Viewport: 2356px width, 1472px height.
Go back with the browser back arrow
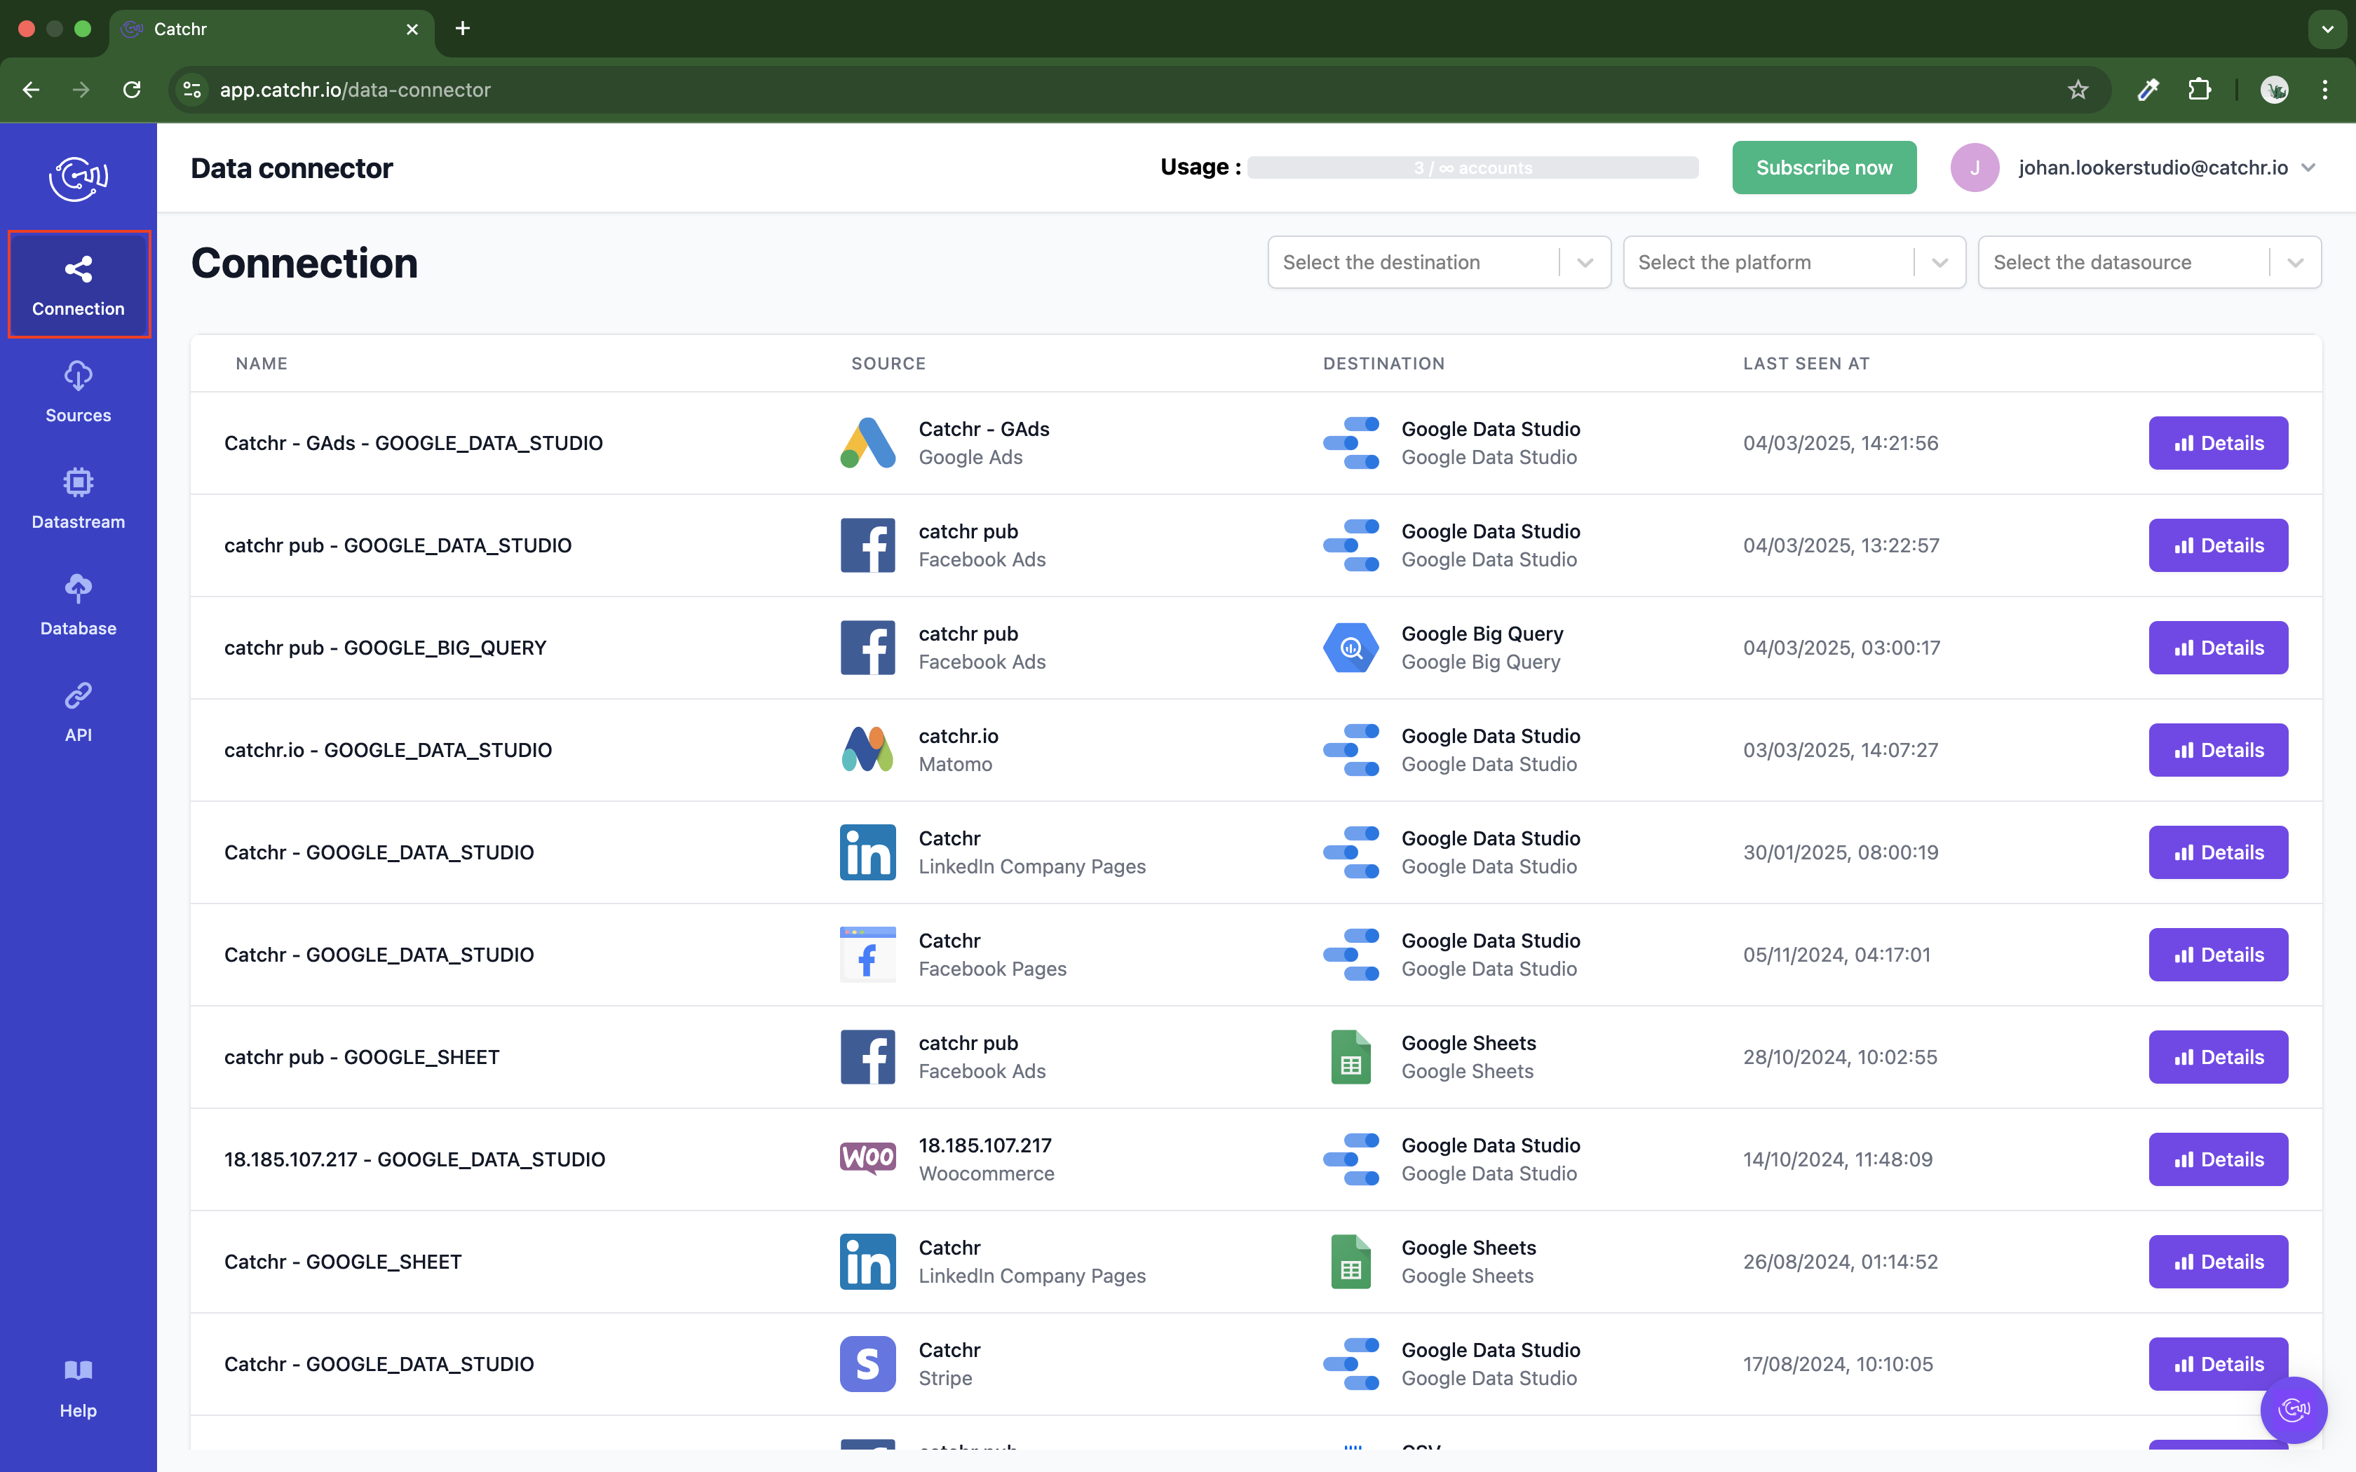pos(31,90)
